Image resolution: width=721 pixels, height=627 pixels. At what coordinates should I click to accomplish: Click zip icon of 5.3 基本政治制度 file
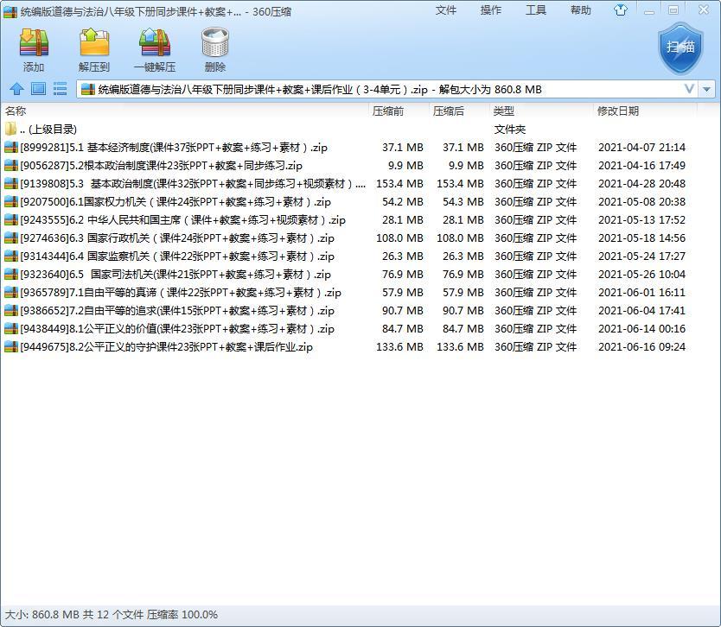click(x=11, y=184)
